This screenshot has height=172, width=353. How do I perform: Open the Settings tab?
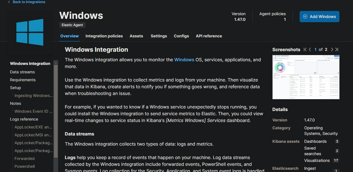(159, 36)
